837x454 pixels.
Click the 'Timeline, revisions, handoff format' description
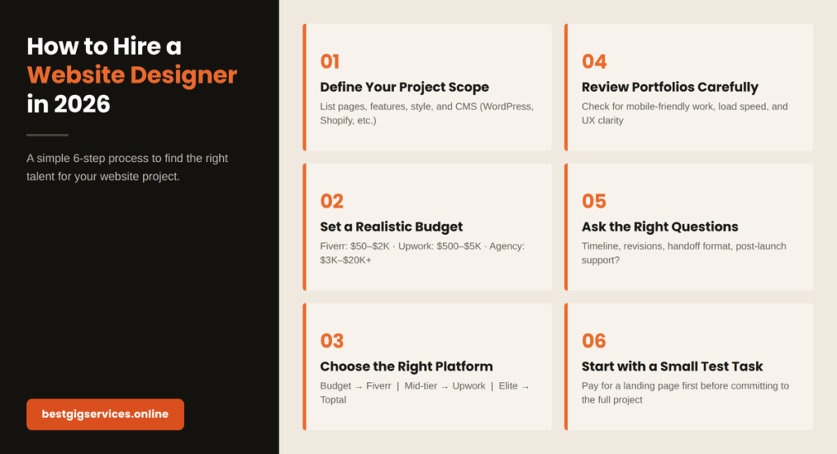[x=684, y=253]
